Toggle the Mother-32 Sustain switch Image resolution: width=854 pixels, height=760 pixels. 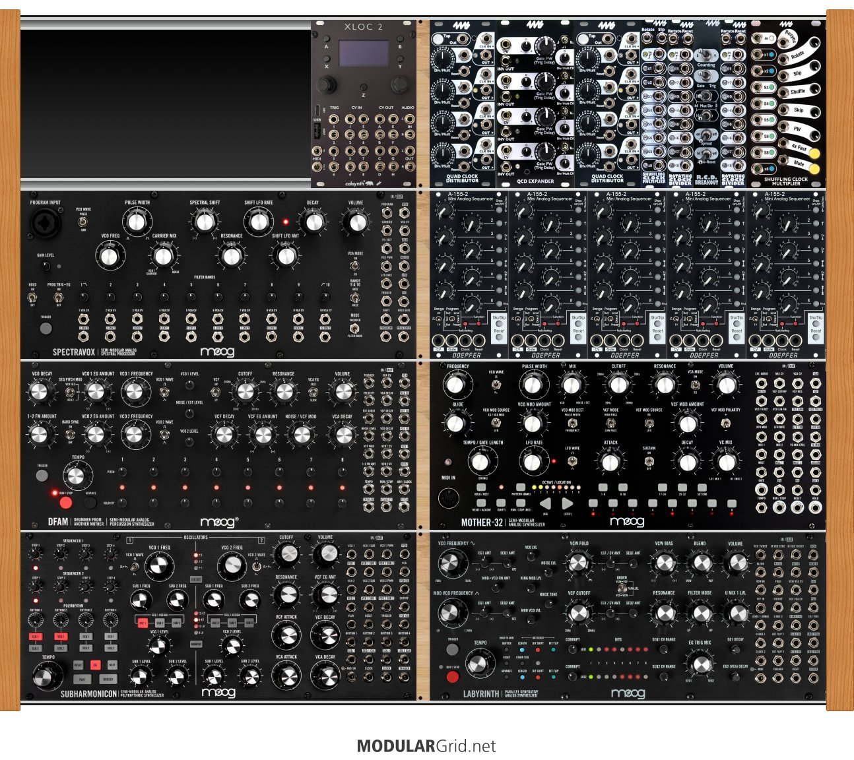point(649,460)
